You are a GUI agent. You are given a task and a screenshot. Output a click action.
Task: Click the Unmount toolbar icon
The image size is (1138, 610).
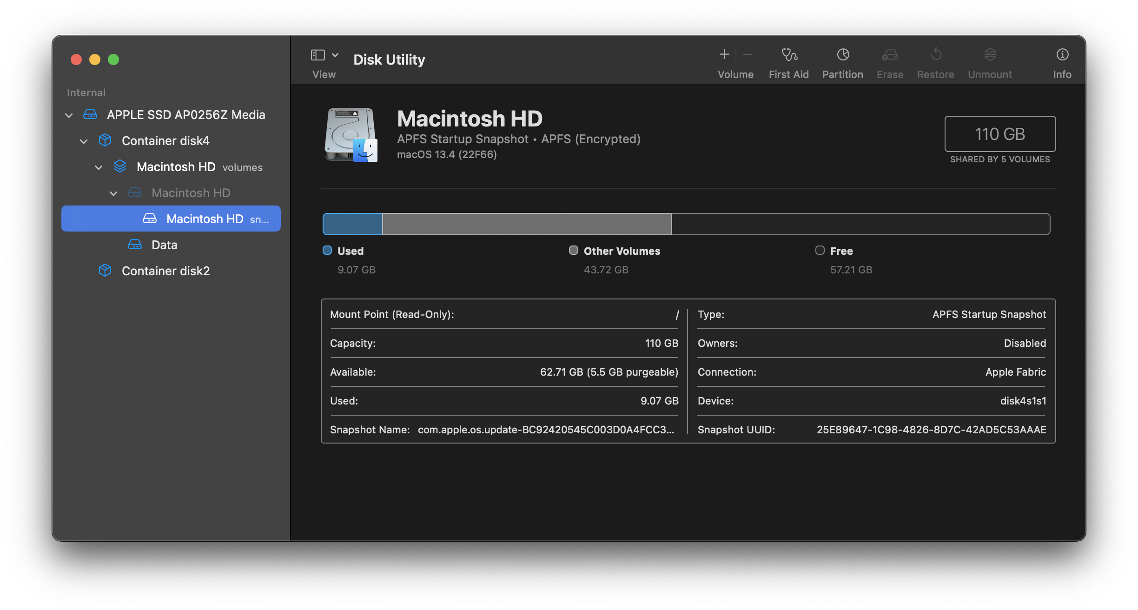(x=990, y=55)
